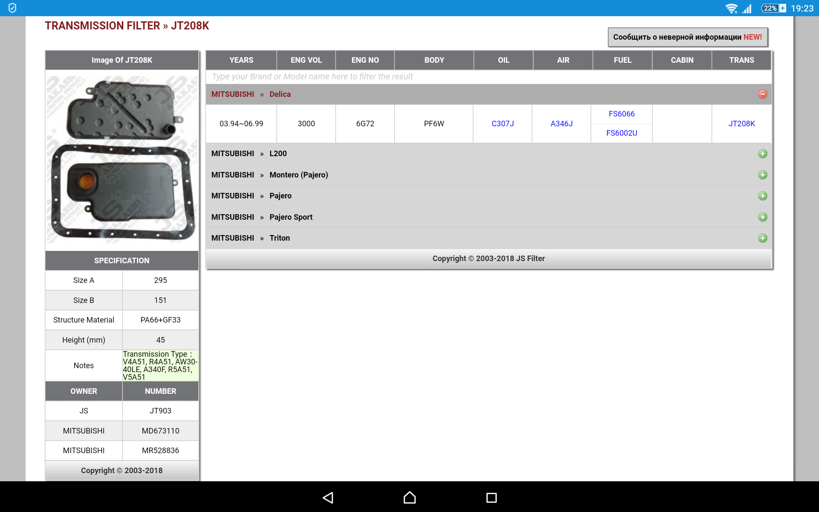Image resolution: width=819 pixels, height=512 pixels.
Task: Open the C307J oil filter link
Action: [502, 124]
